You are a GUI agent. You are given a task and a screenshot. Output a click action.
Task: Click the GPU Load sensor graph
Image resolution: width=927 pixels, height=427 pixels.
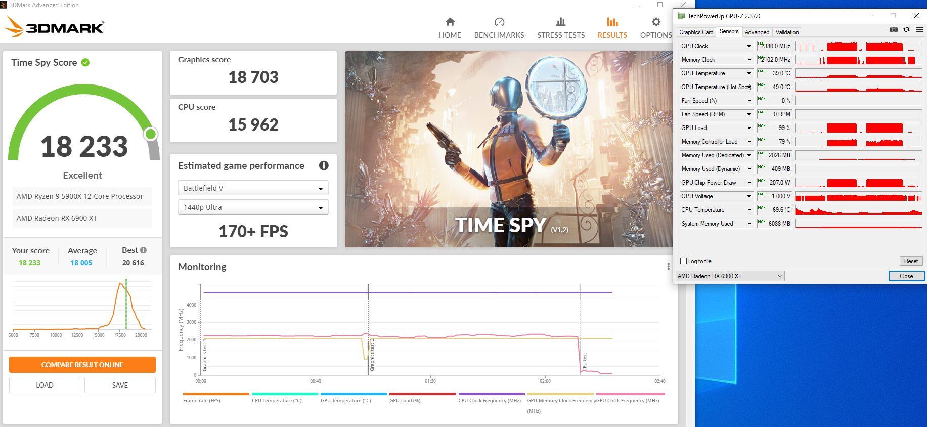858,128
